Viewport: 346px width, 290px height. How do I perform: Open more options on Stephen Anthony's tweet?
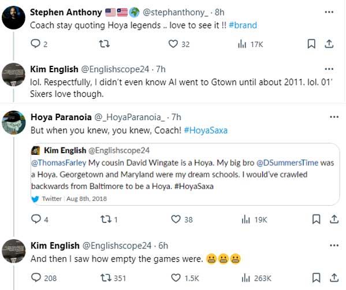pyautogui.click(x=329, y=12)
